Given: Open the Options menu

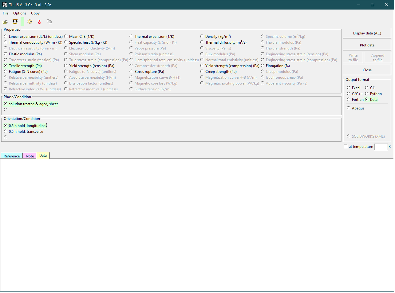Looking at the screenshot, I should click(x=20, y=13).
